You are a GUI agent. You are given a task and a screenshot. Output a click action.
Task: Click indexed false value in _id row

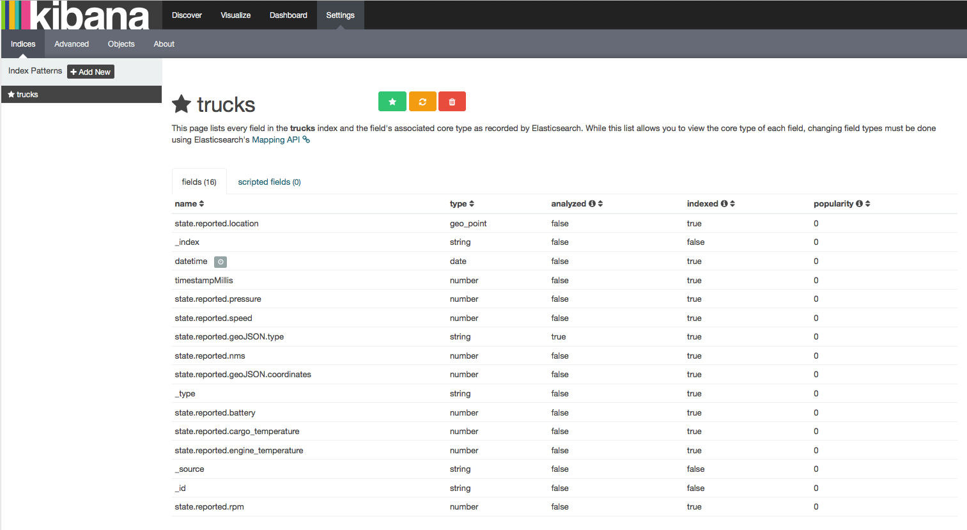coord(696,488)
